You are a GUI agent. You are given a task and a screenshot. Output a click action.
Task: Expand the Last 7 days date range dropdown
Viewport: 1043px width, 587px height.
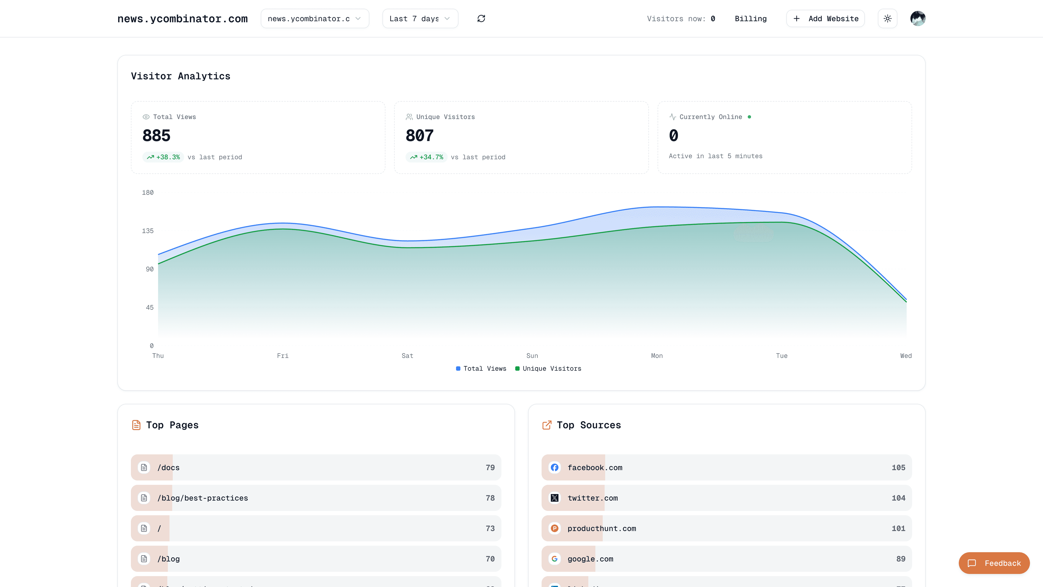click(x=420, y=18)
